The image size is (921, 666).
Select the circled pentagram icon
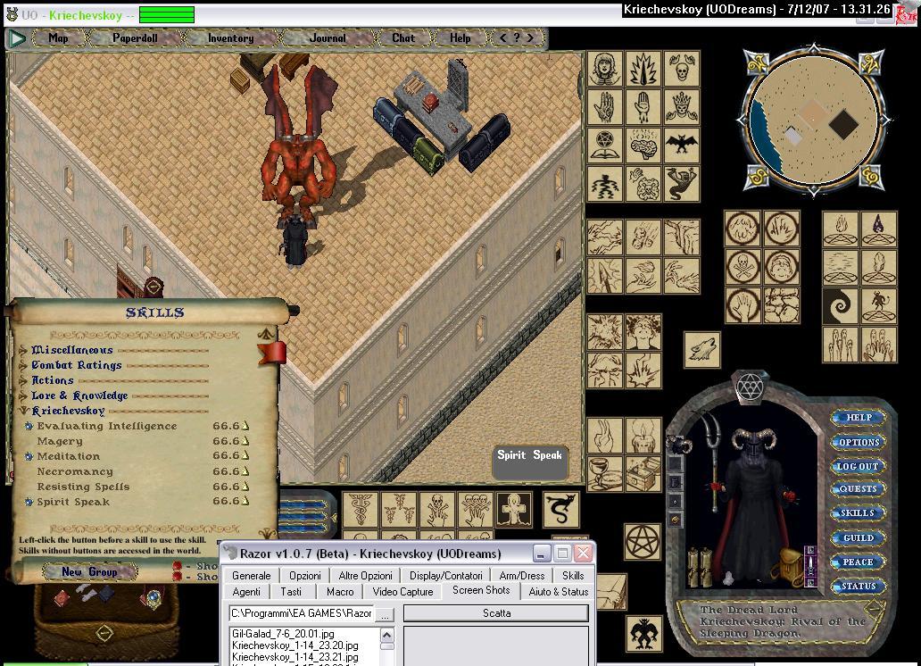pos(643,541)
